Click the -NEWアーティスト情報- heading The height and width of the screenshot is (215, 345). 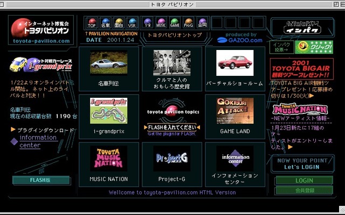coord(300,118)
